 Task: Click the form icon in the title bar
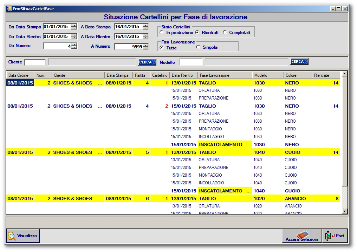(x=9, y=9)
